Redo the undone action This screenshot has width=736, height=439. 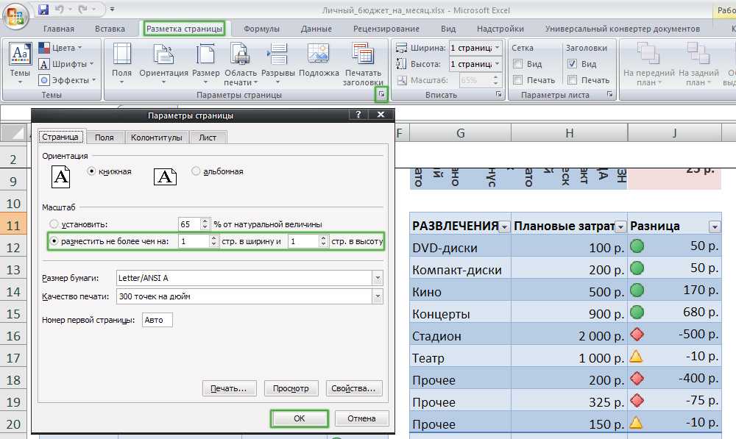[x=83, y=10]
